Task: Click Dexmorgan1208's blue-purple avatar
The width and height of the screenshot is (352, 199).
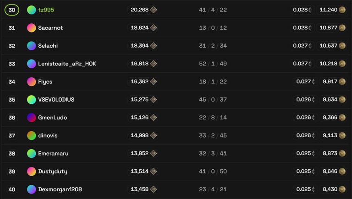Action: pyautogui.click(x=32, y=189)
